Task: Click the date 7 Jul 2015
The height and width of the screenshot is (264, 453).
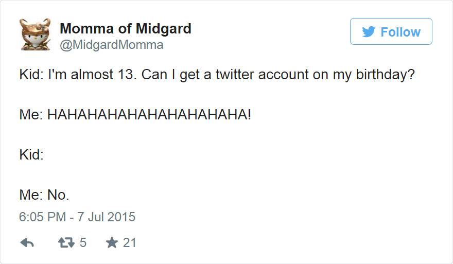Action: pos(106,217)
